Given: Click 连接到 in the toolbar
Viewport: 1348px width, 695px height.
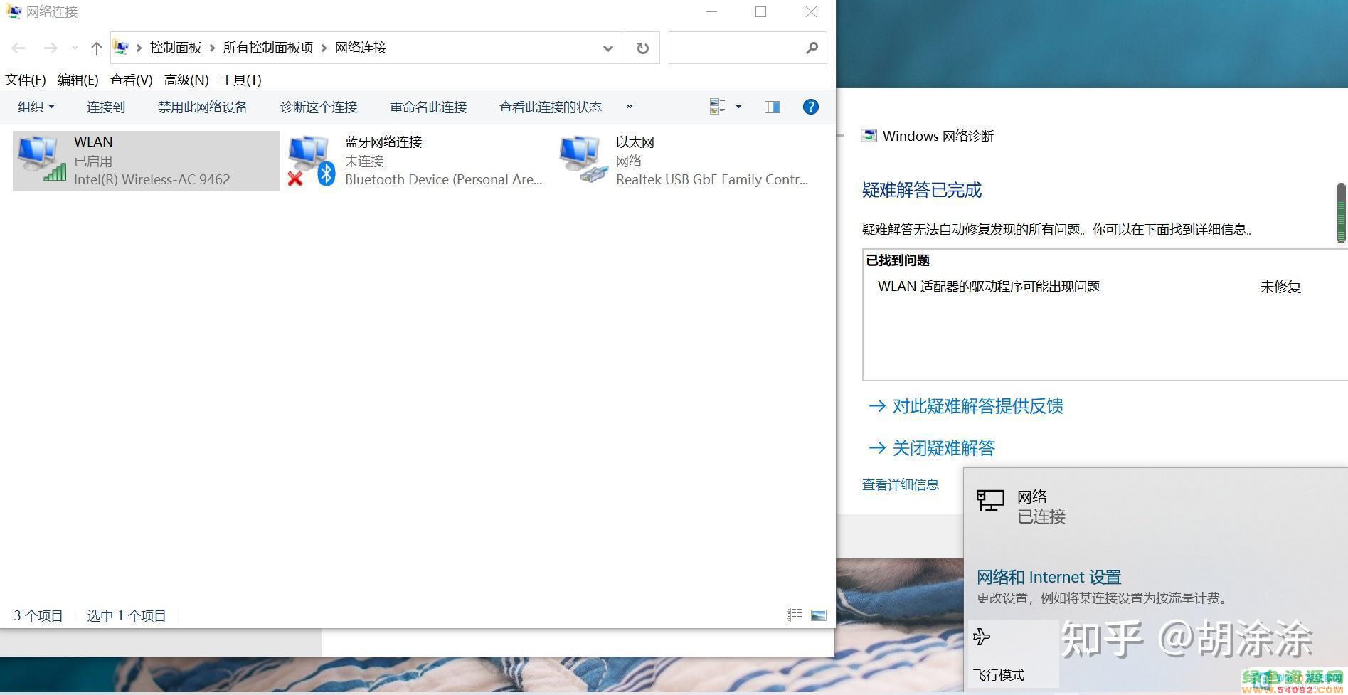Looking at the screenshot, I should [x=106, y=107].
